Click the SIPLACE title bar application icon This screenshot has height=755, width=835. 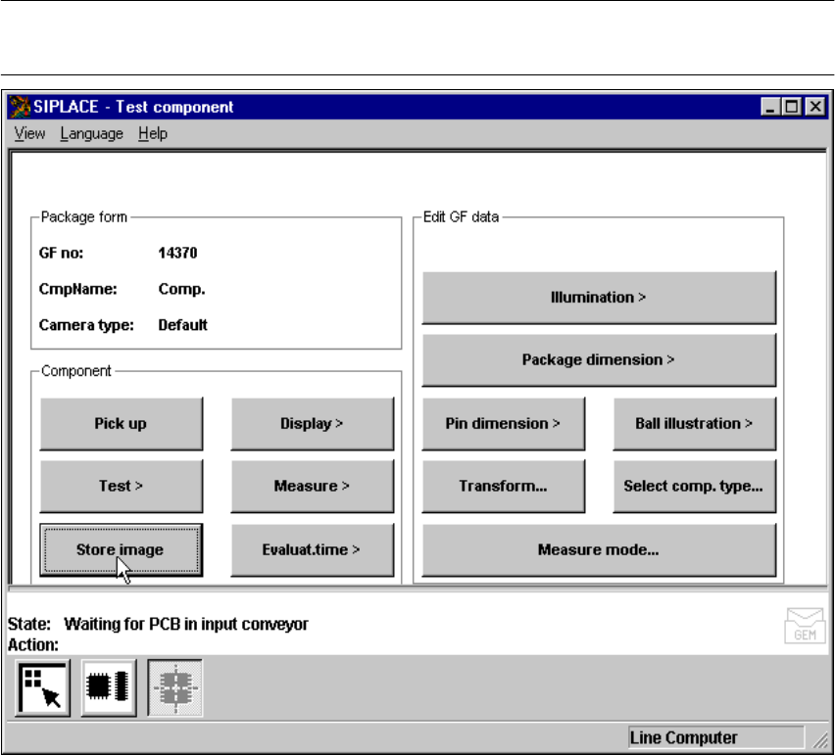(20, 107)
